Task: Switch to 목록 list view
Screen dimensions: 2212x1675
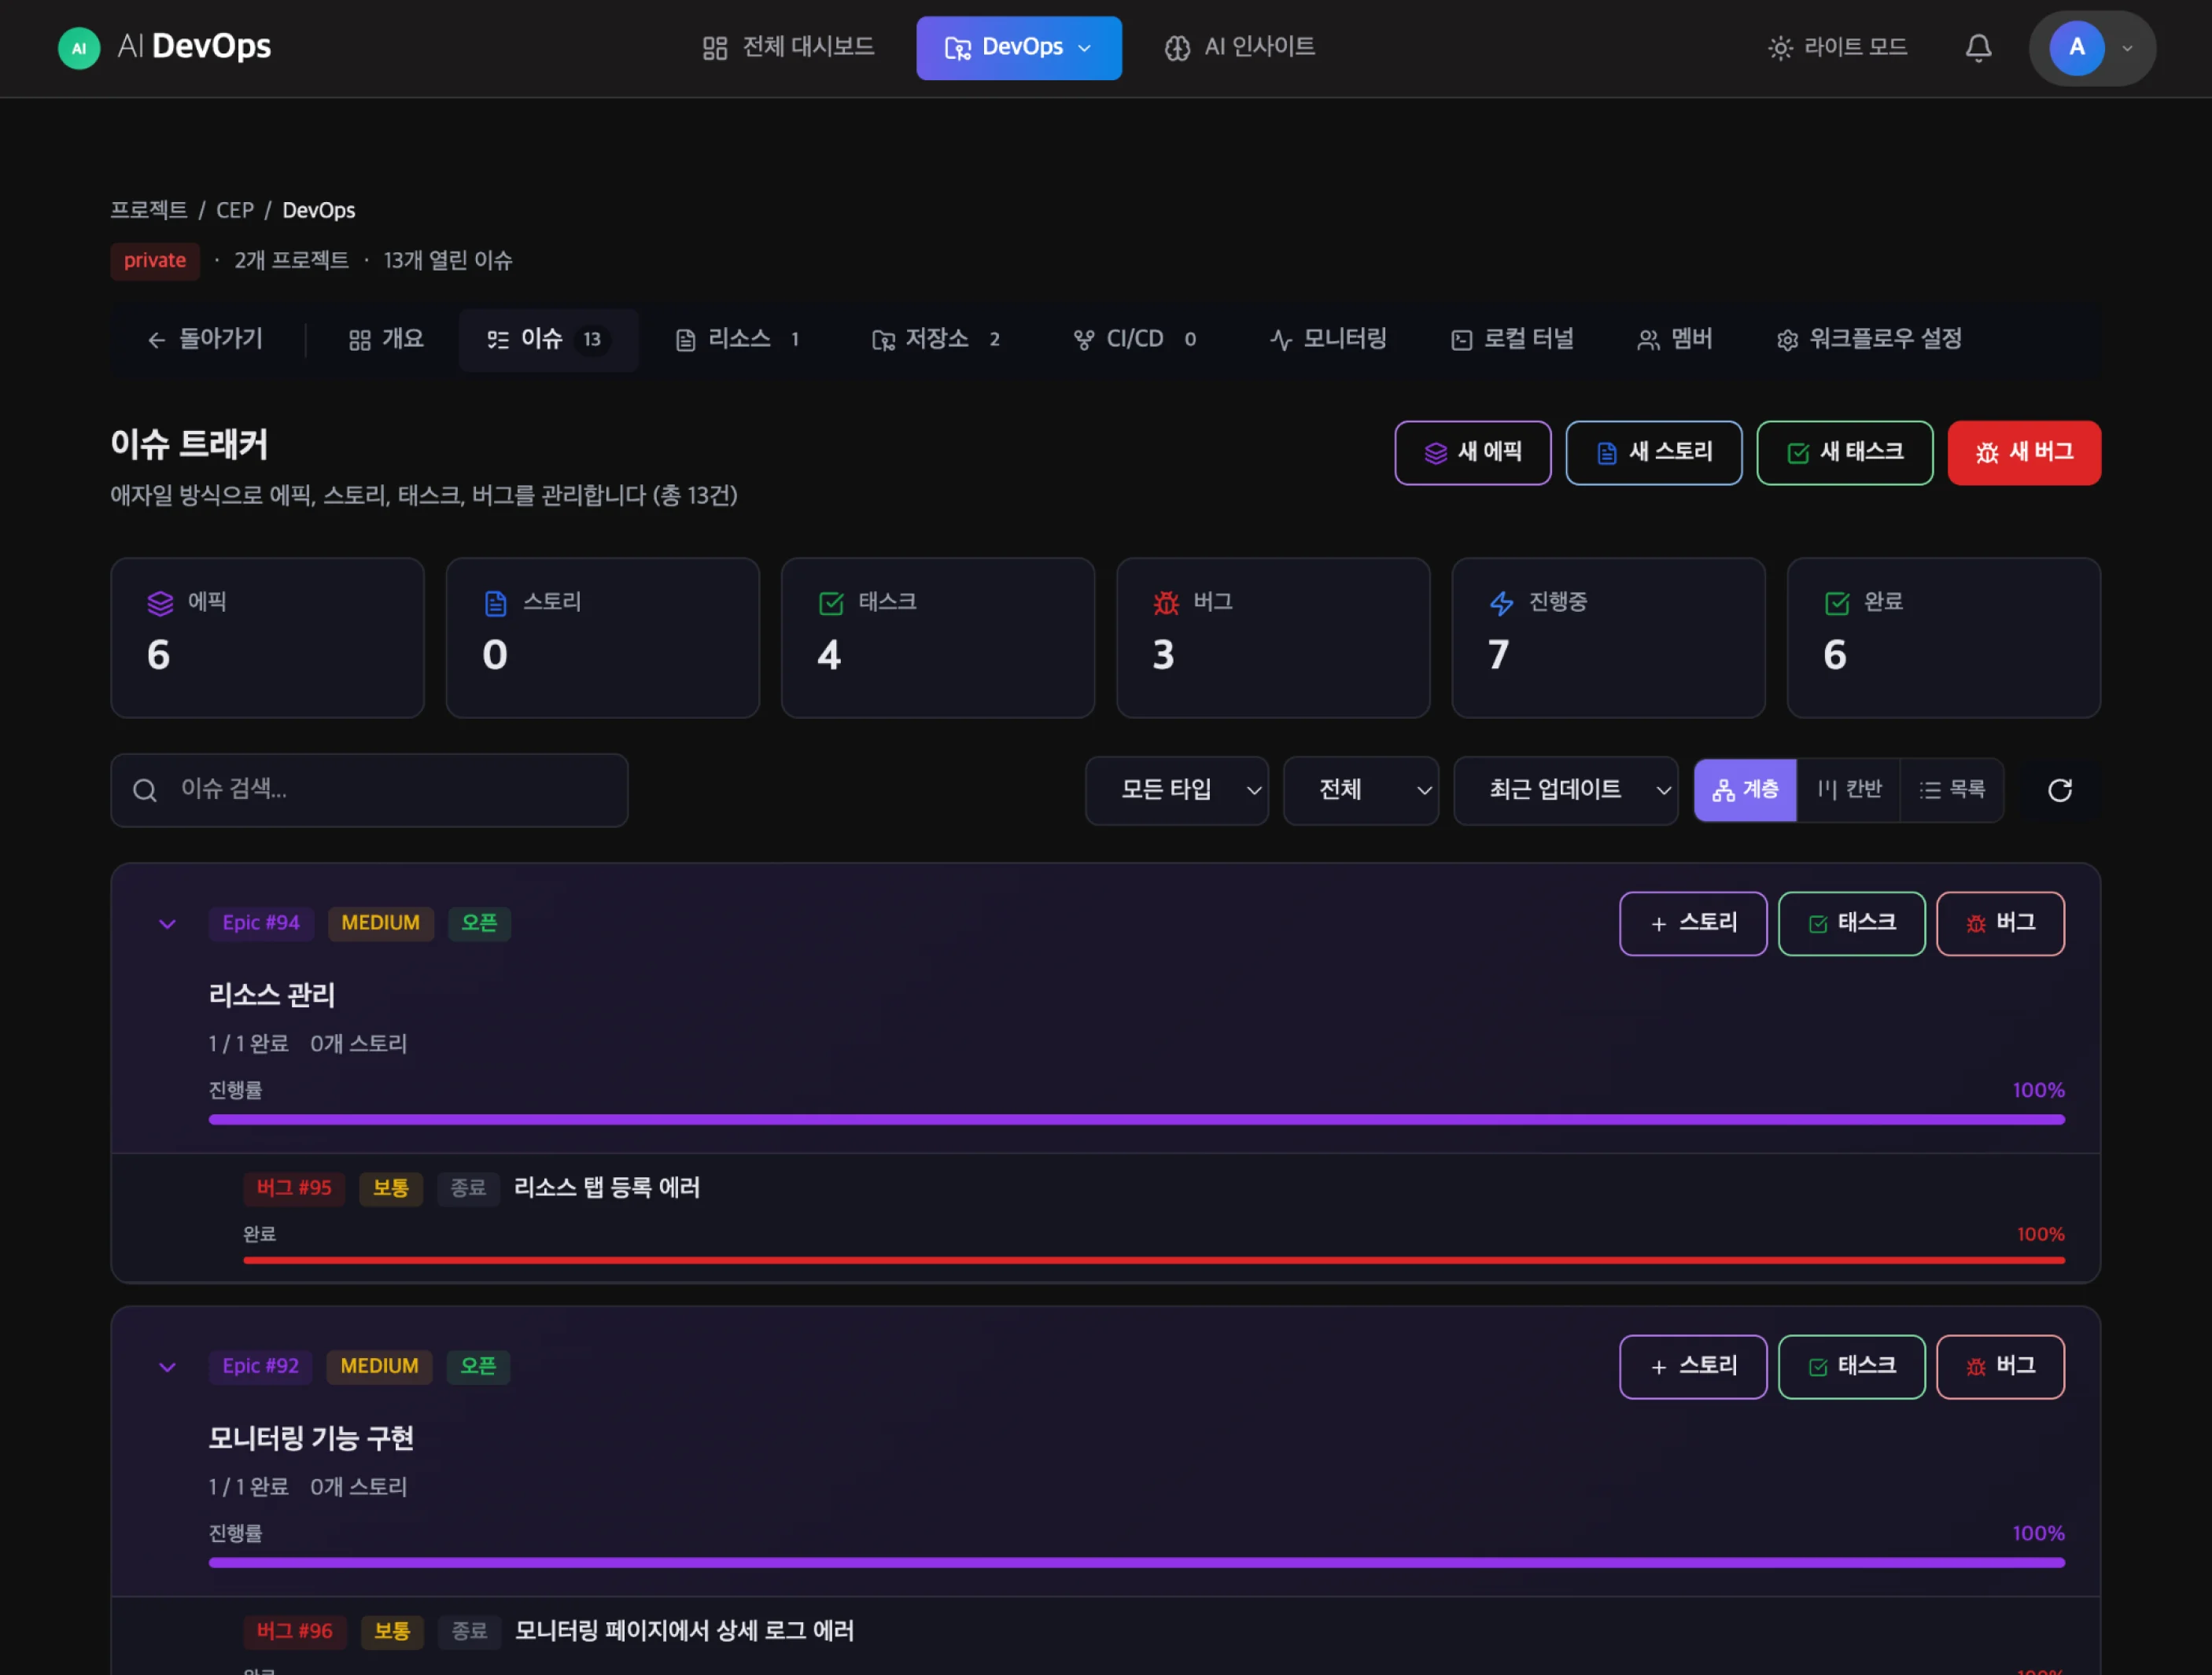Action: point(1952,790)
